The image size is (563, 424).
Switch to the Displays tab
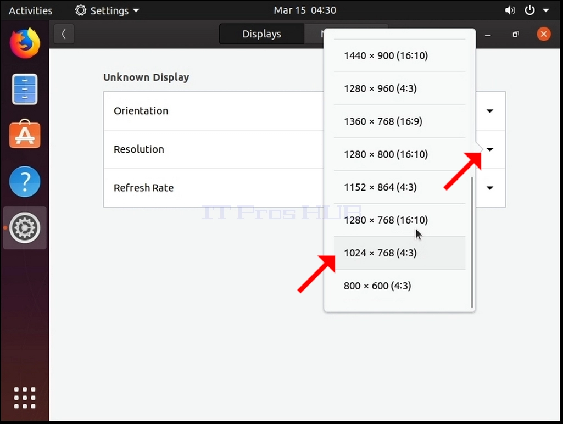pyautogui.click(x=262, y=34)
